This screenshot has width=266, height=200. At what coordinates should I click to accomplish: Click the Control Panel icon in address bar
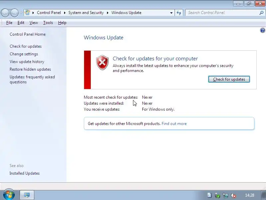28,13
